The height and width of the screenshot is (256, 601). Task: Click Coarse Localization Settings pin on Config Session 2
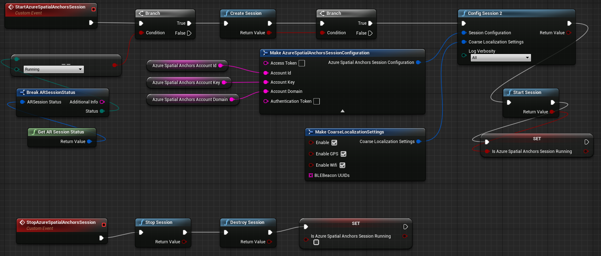(464, 42)
